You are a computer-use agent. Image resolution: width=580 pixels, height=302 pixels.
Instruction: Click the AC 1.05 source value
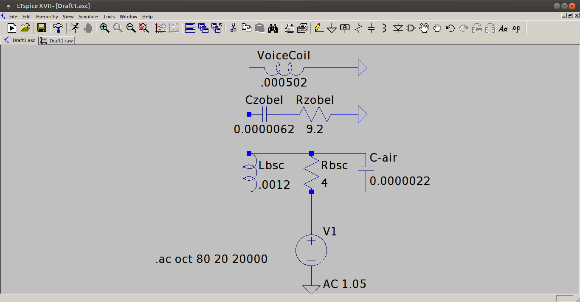point(345,284)
